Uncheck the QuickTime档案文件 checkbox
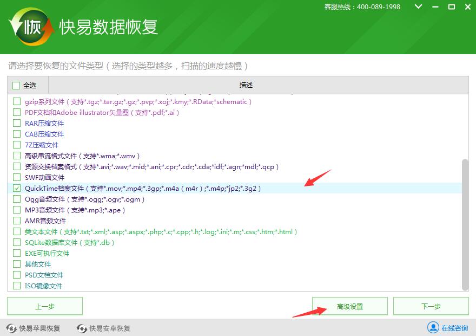 point(17,188)
